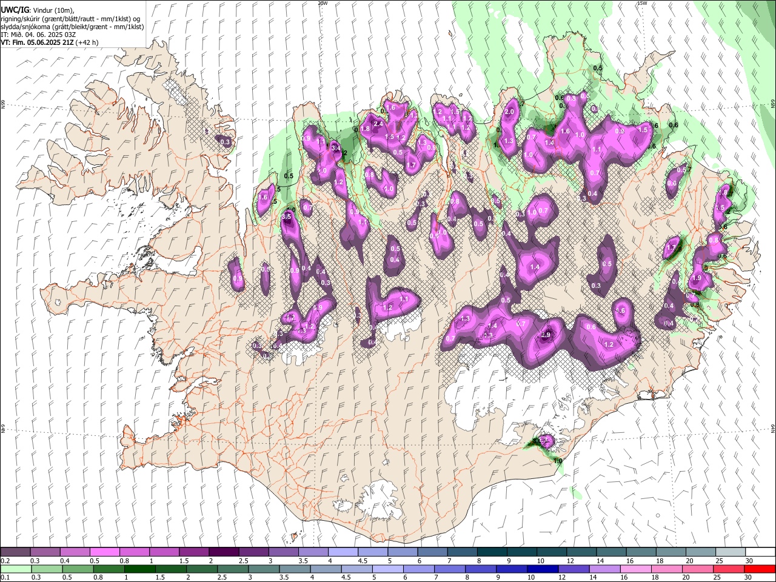Click the 'IT: Mið. 04. 06. 2025 03Z' line
776x582 pixels.
click(38, 35)
